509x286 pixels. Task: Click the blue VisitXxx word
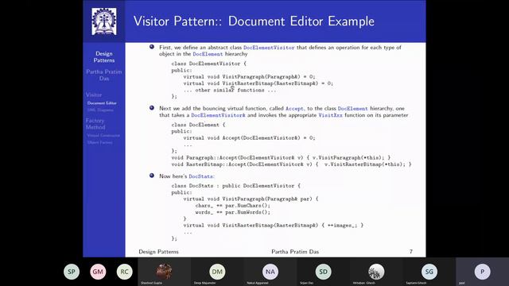(x=330, y=115)
